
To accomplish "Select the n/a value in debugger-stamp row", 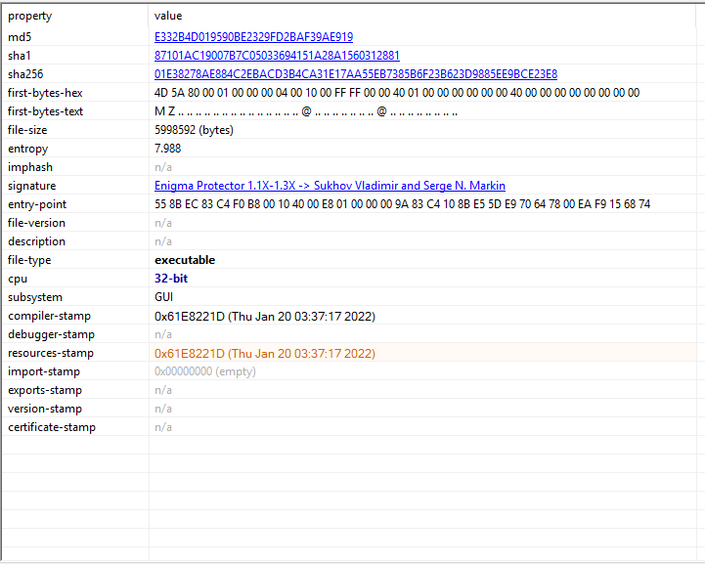I will 162,334.
